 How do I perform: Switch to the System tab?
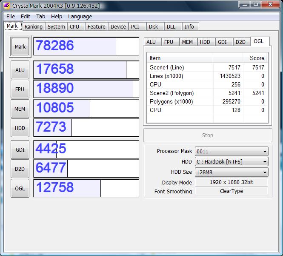[x=56, y=26]
